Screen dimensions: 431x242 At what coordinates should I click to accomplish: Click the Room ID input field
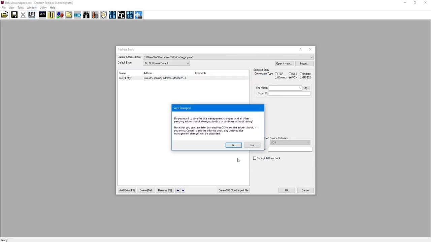click(289, 93)
